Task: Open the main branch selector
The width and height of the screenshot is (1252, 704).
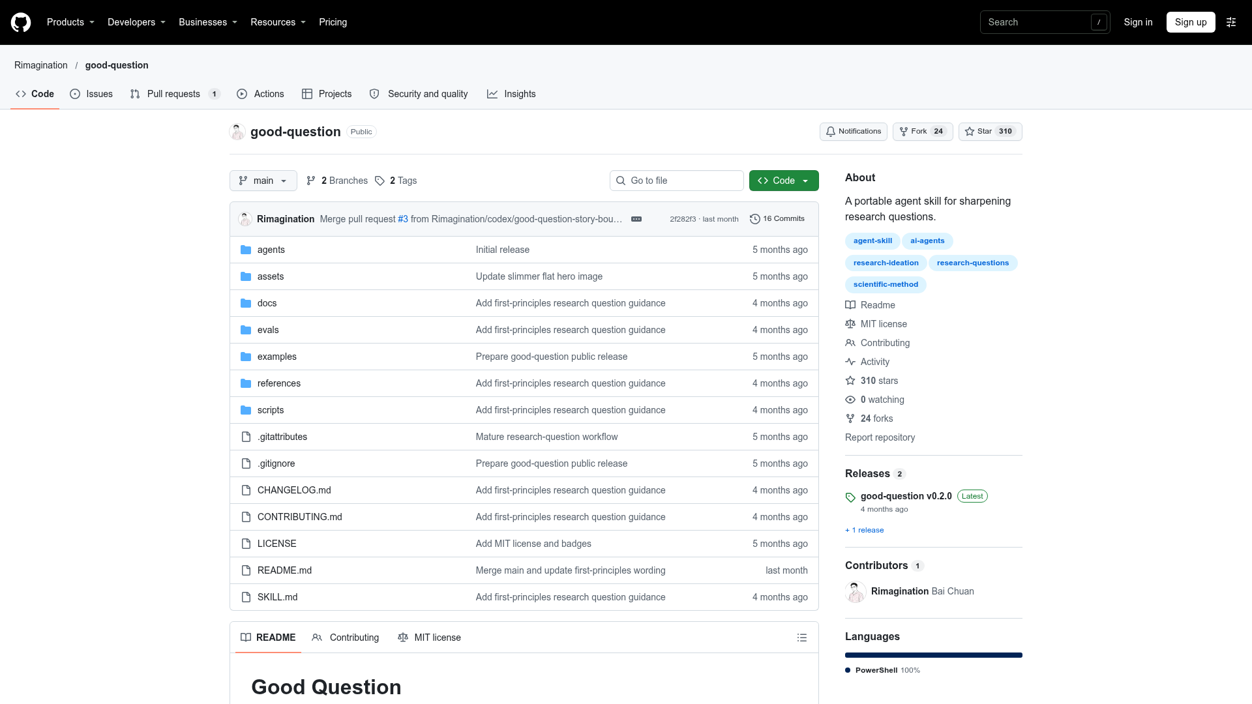Action: click(263, 181)
